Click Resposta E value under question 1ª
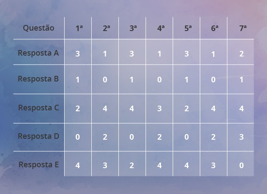 [78, 165]
